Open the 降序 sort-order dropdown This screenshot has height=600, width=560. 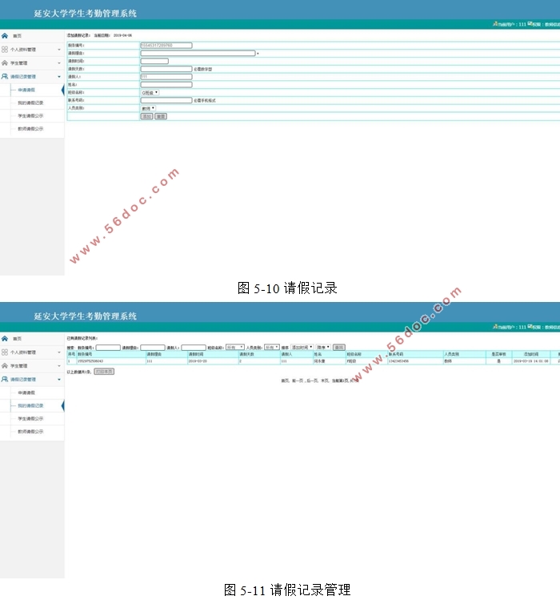323,347
